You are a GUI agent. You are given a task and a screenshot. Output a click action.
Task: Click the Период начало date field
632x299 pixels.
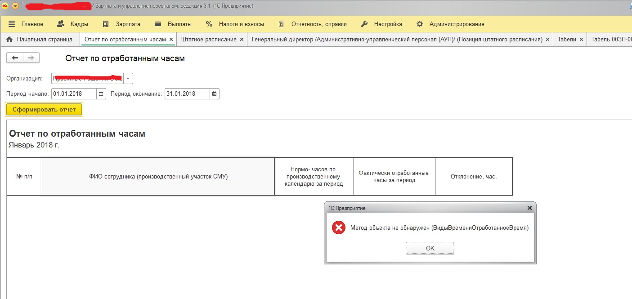click(x=74, y=94)
